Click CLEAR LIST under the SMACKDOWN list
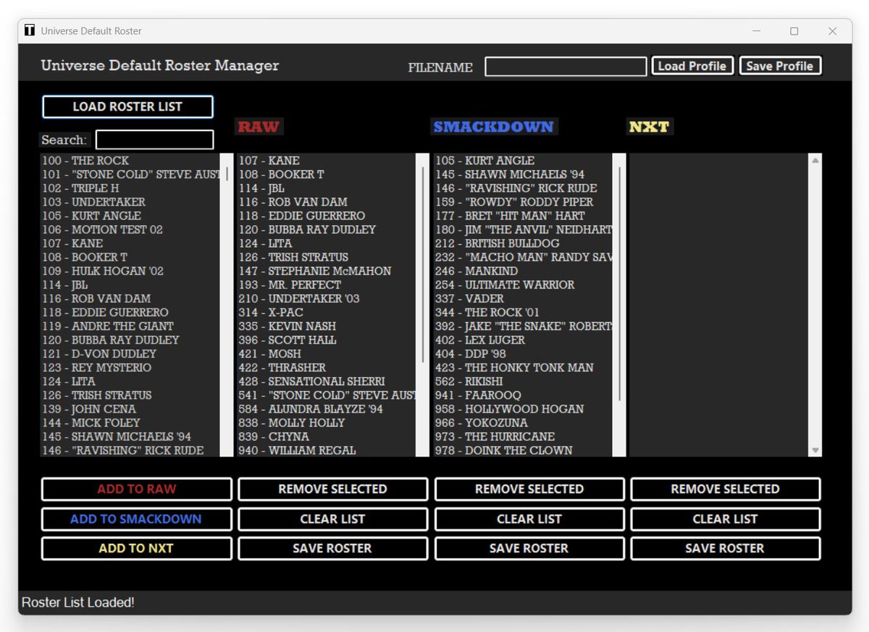The image size is (869, 632). 529,518
